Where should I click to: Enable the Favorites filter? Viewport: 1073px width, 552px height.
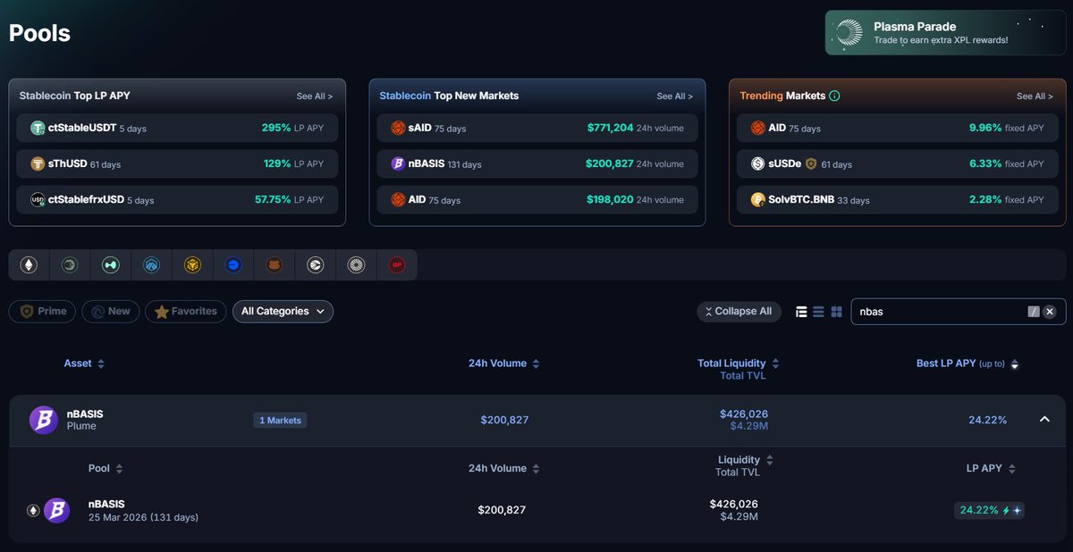pos(185,311)
